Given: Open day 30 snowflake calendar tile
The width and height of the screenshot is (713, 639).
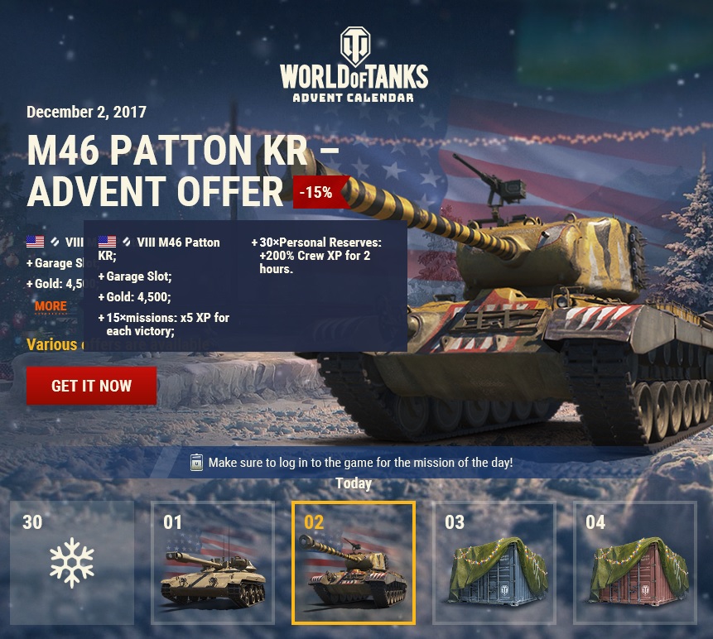Looking at the screenshot, I should 72,563.
